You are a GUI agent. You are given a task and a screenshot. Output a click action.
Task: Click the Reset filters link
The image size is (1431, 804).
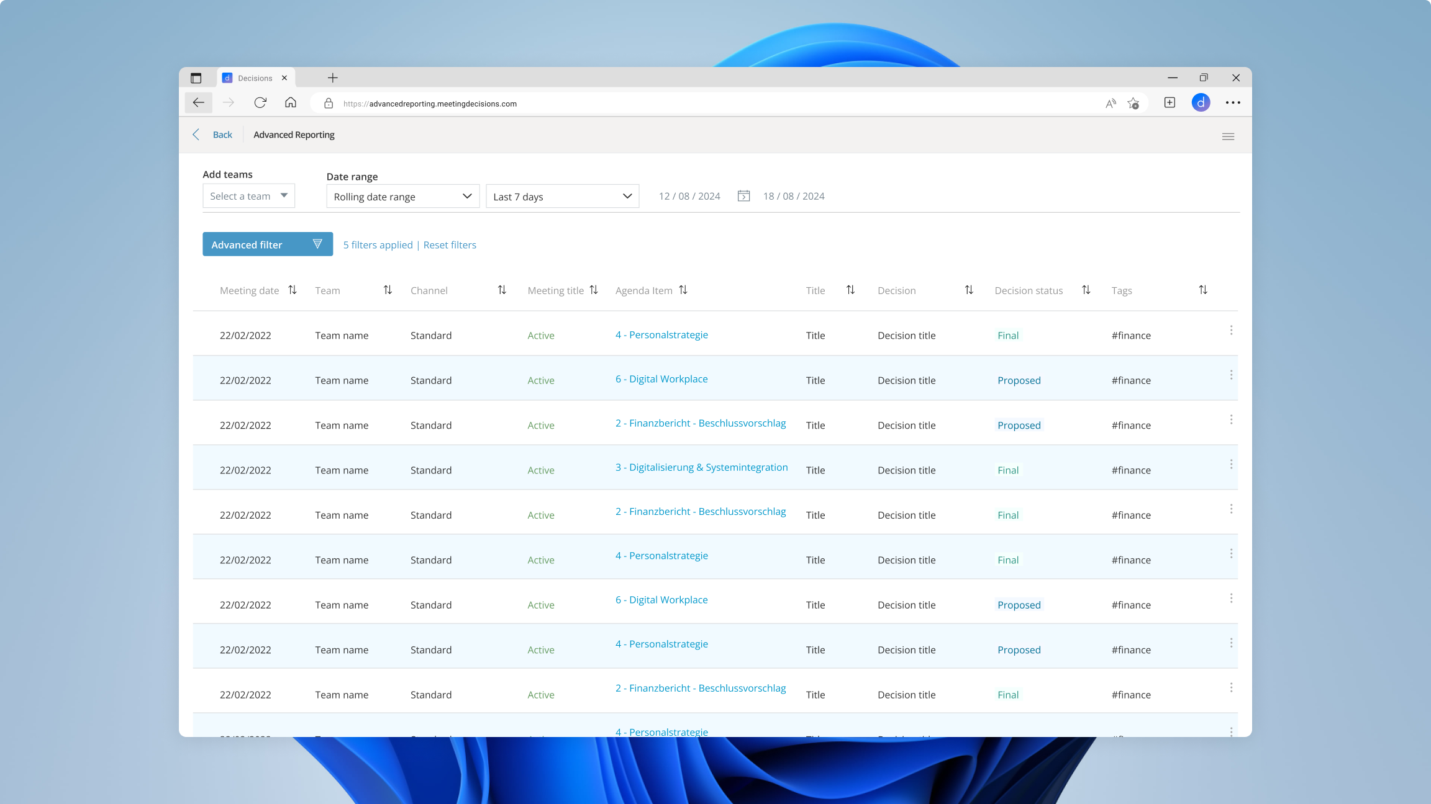tap(450, 244)
